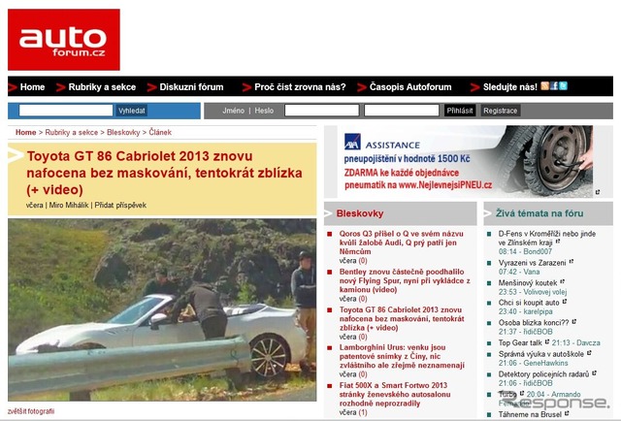The height and width of the screenshot is (421, 621).
Task: Open Táhneme na Brusel forum topic
Action: tap(530, 414)
